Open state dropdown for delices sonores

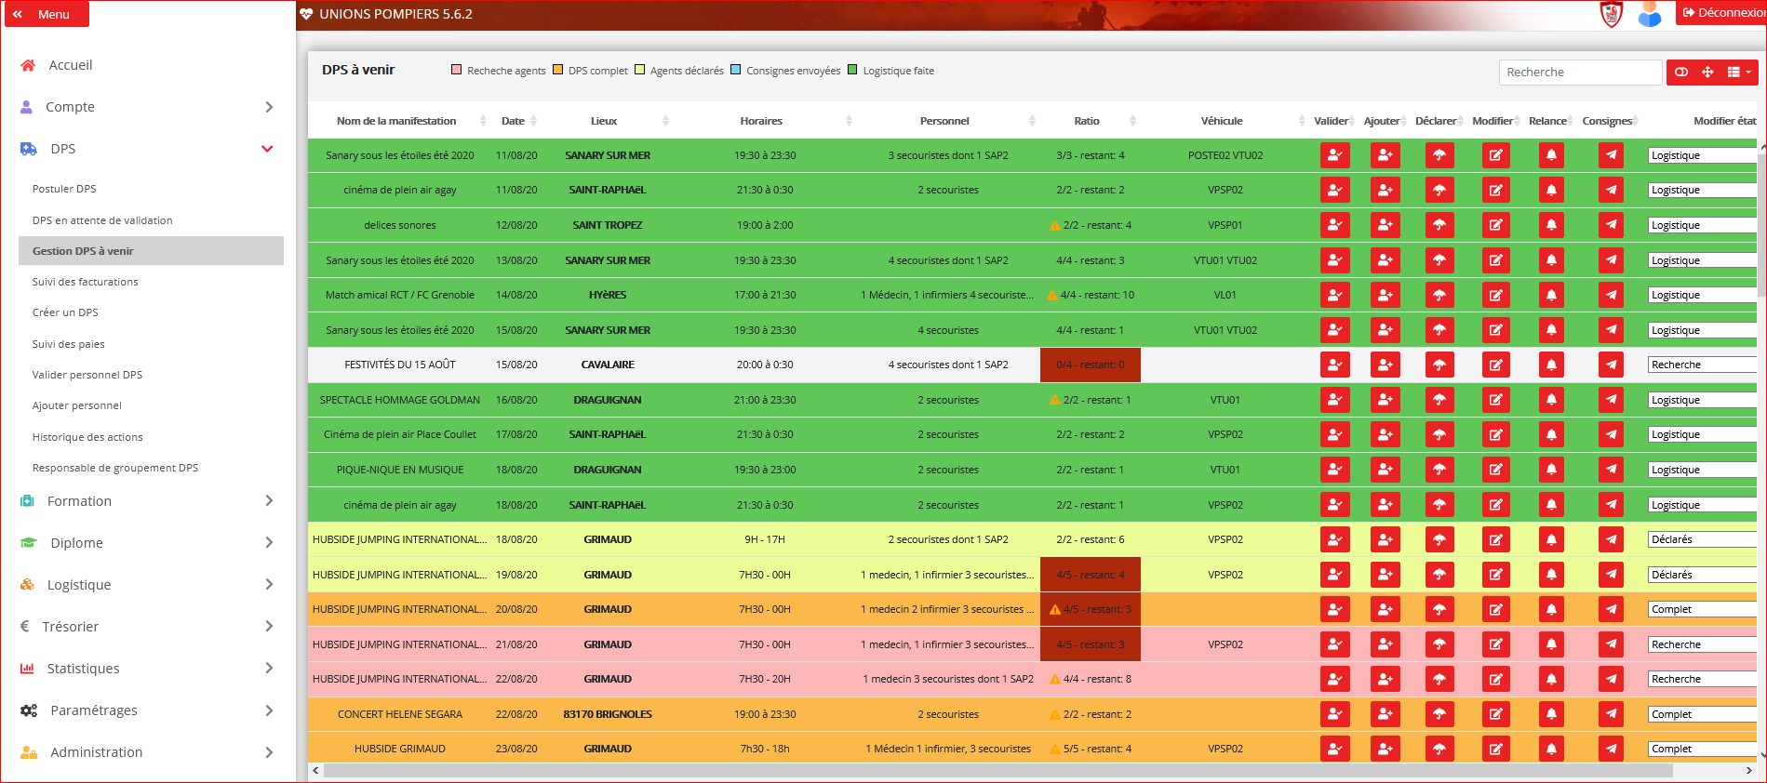(x=1703, y=225)
